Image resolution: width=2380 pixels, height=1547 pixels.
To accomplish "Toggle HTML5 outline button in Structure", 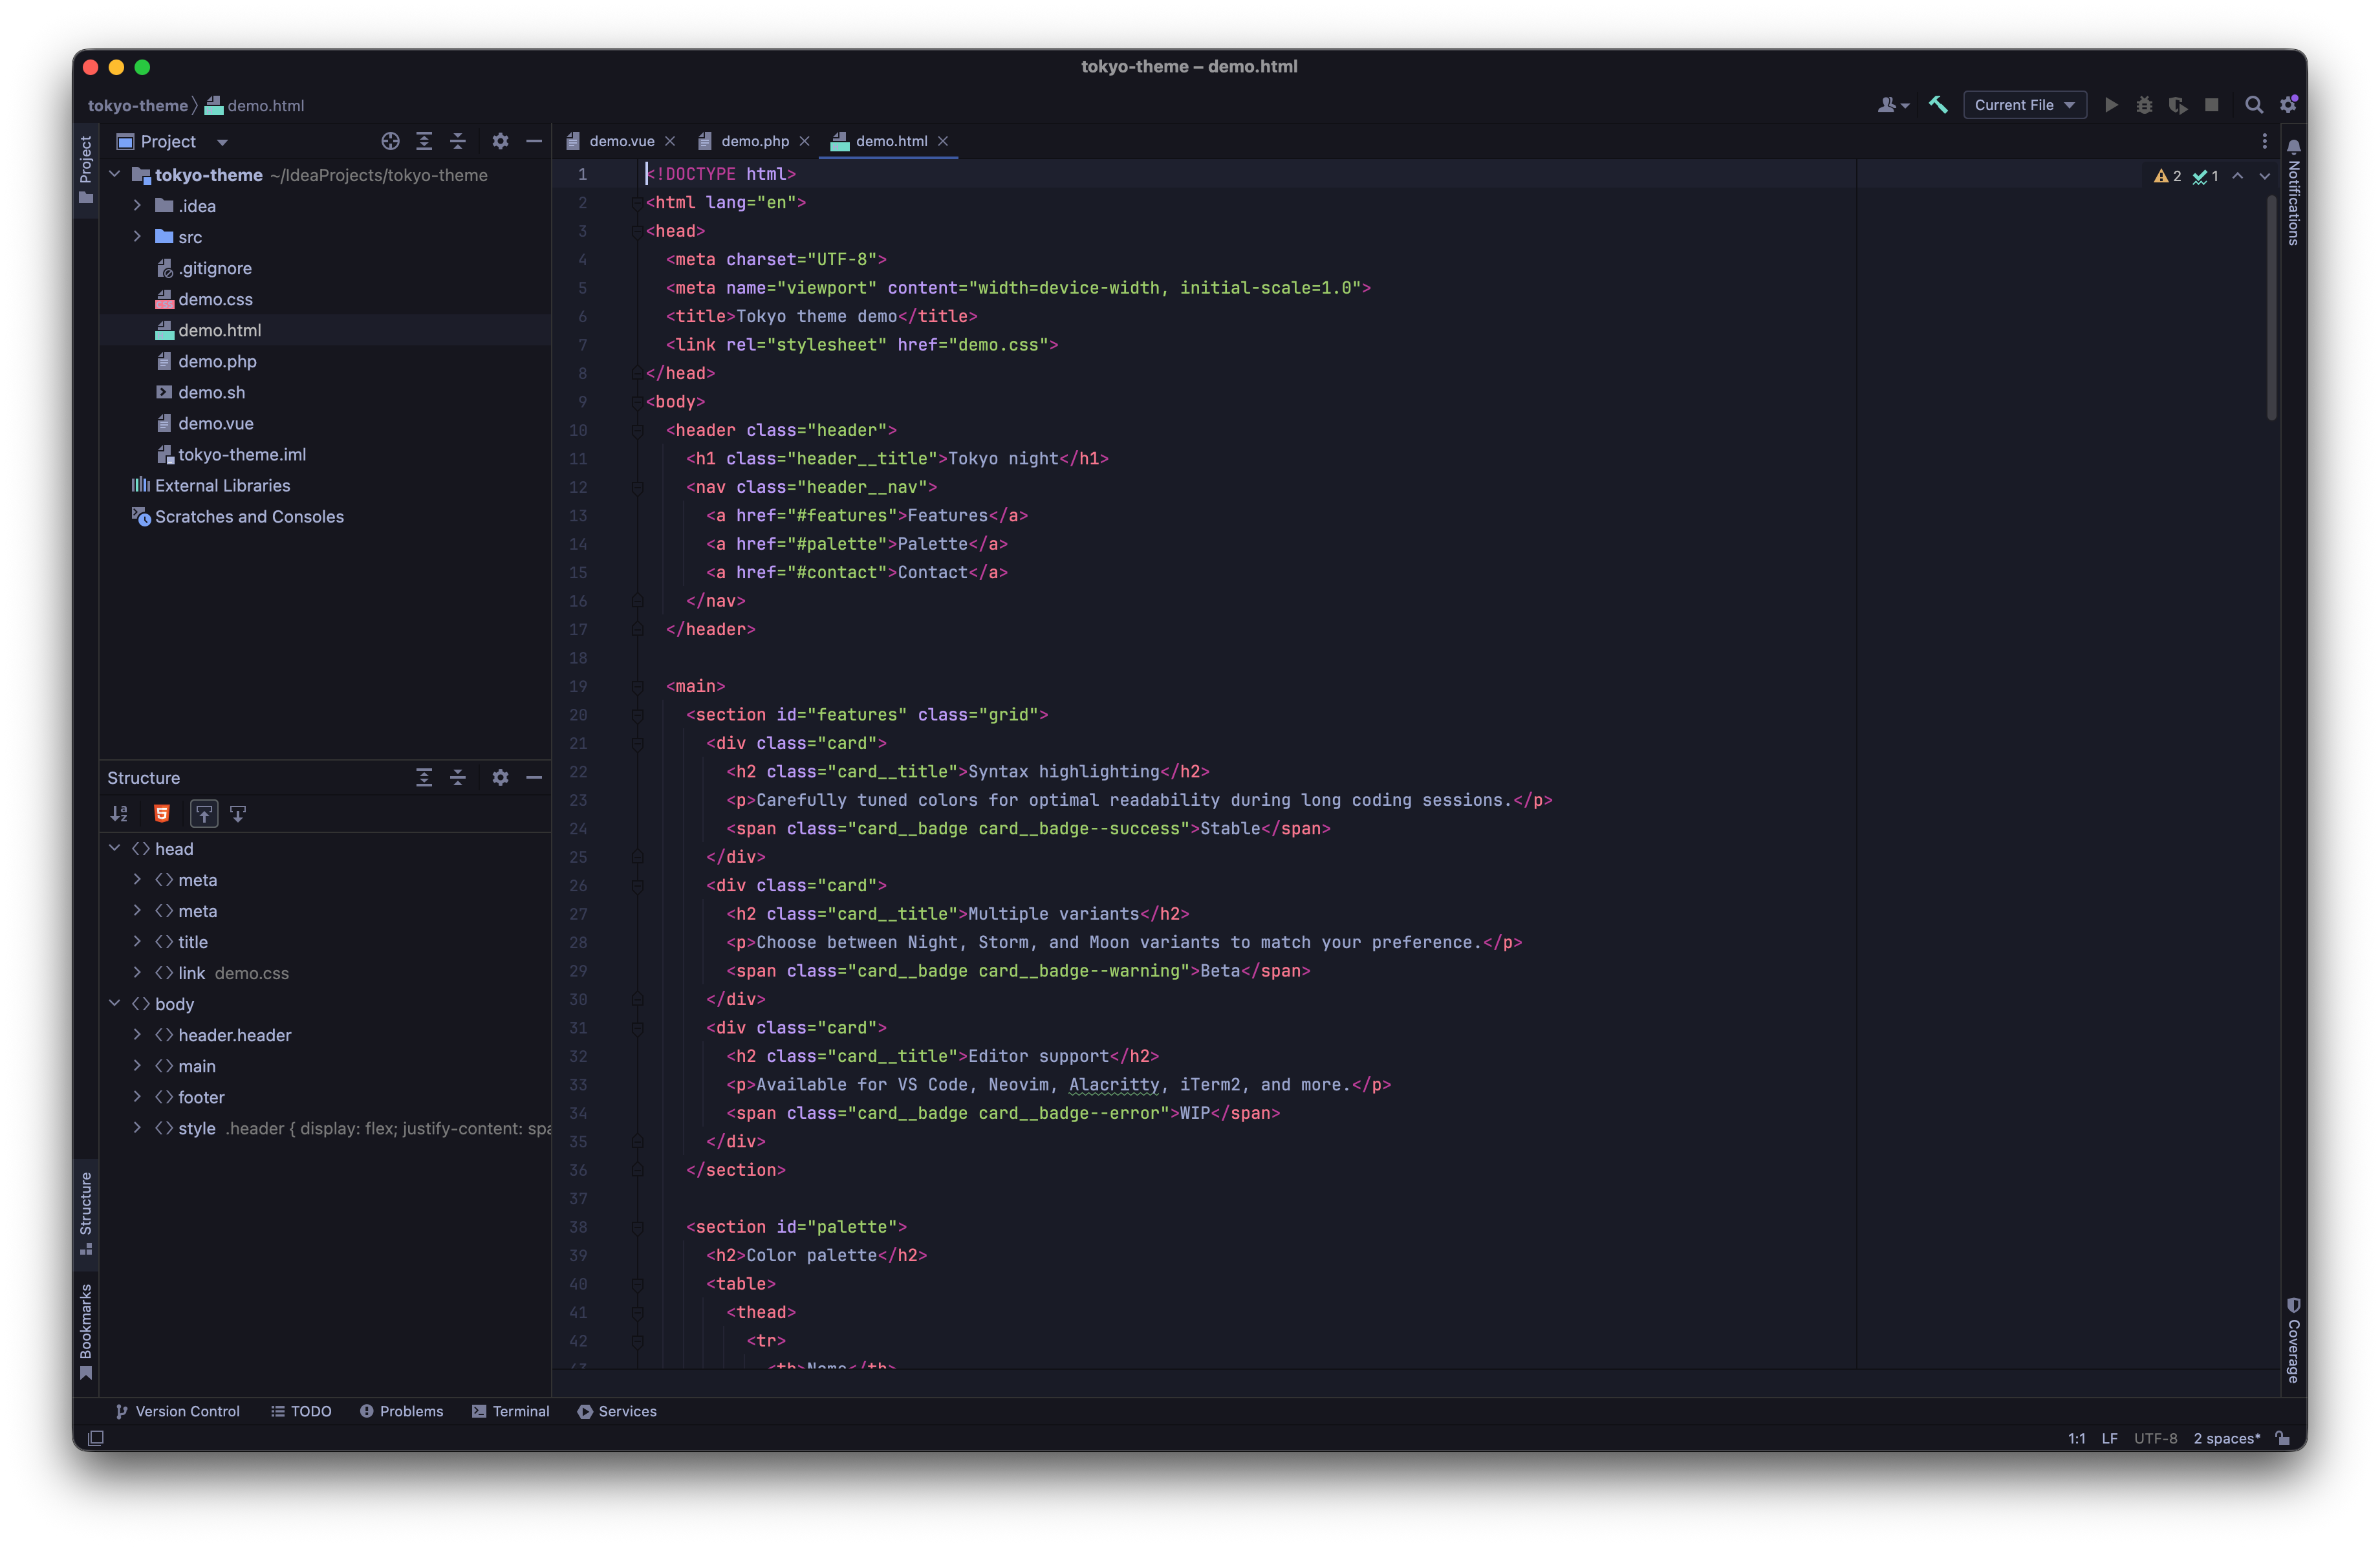I will point(162,814).
